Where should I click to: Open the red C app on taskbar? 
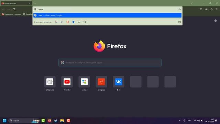(68, 121)
